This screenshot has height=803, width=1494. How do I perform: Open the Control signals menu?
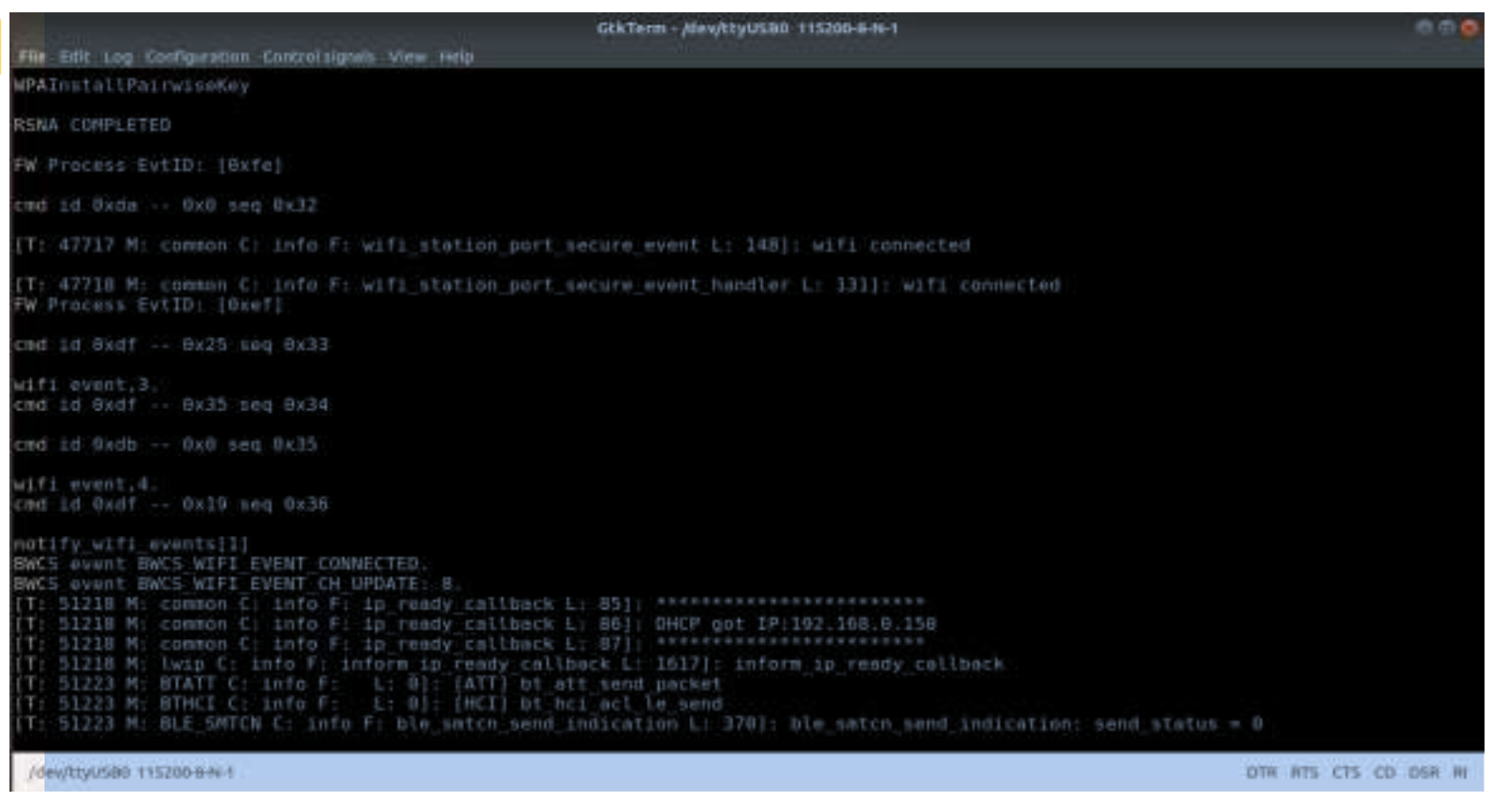[318, 57]
